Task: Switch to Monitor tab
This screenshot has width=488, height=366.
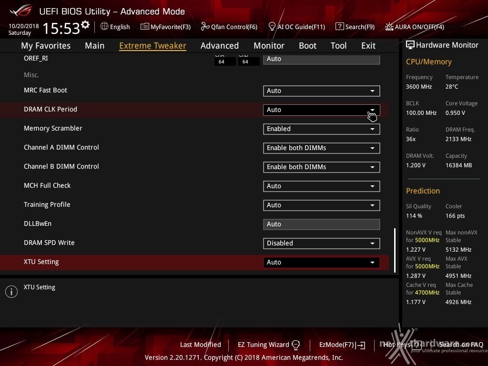Action: [269, 46]
